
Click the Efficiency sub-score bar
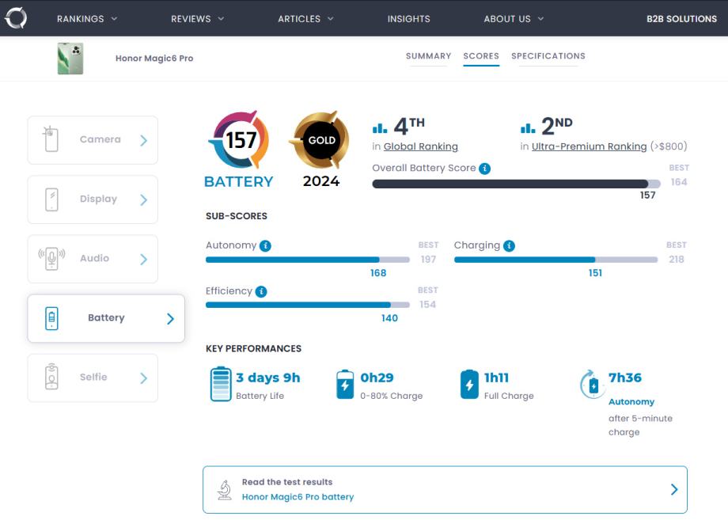tap(307, 305)
